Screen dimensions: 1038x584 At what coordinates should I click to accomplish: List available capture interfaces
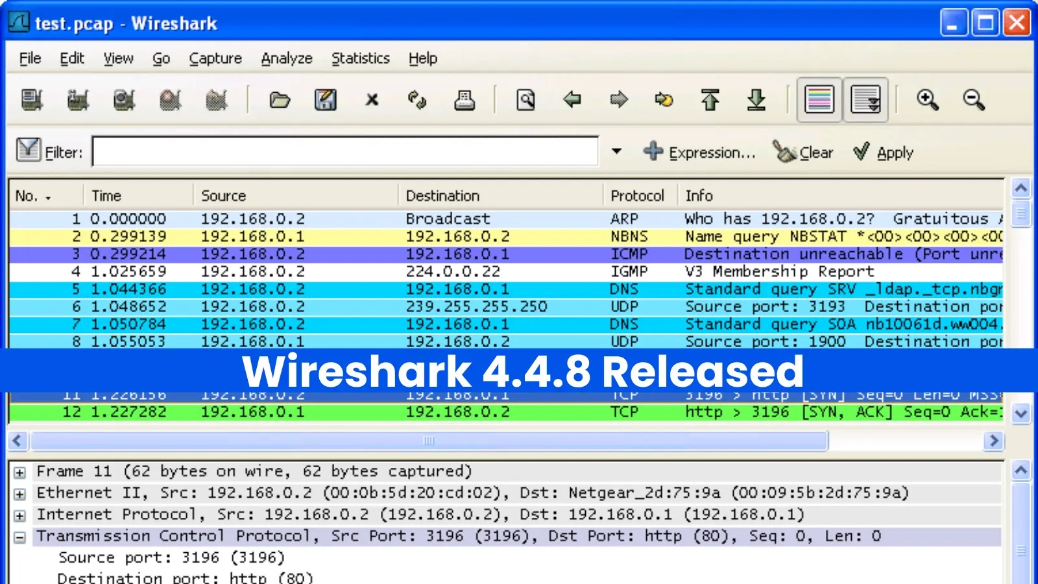click(31, 100)
